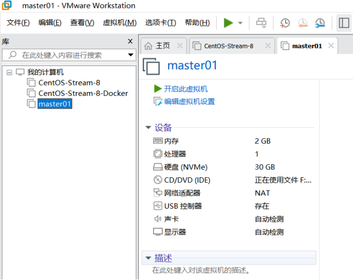This screenshot has width=353, height=280.
Task: Open the 帮助(H) menu
Action: point(197,22)
